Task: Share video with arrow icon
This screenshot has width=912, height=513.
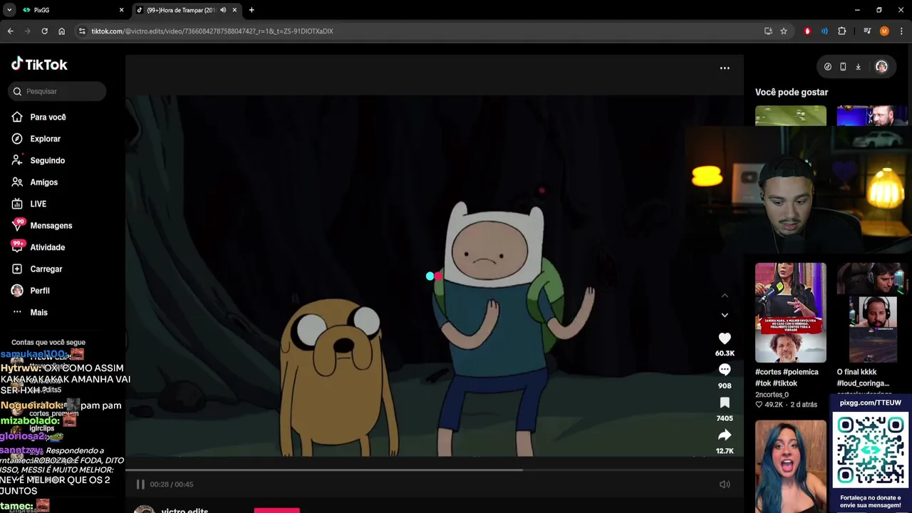Action: tap(725, 435)
